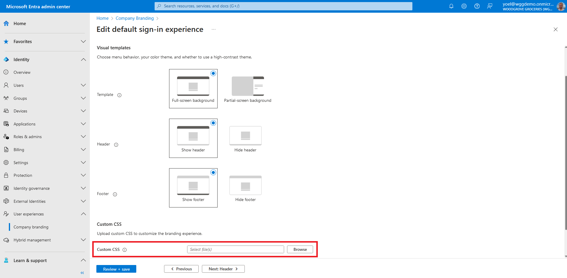The height and width of the screenshot is (278, 567).
Task: Open portal settings gear icon
Action: coord(464,6)
